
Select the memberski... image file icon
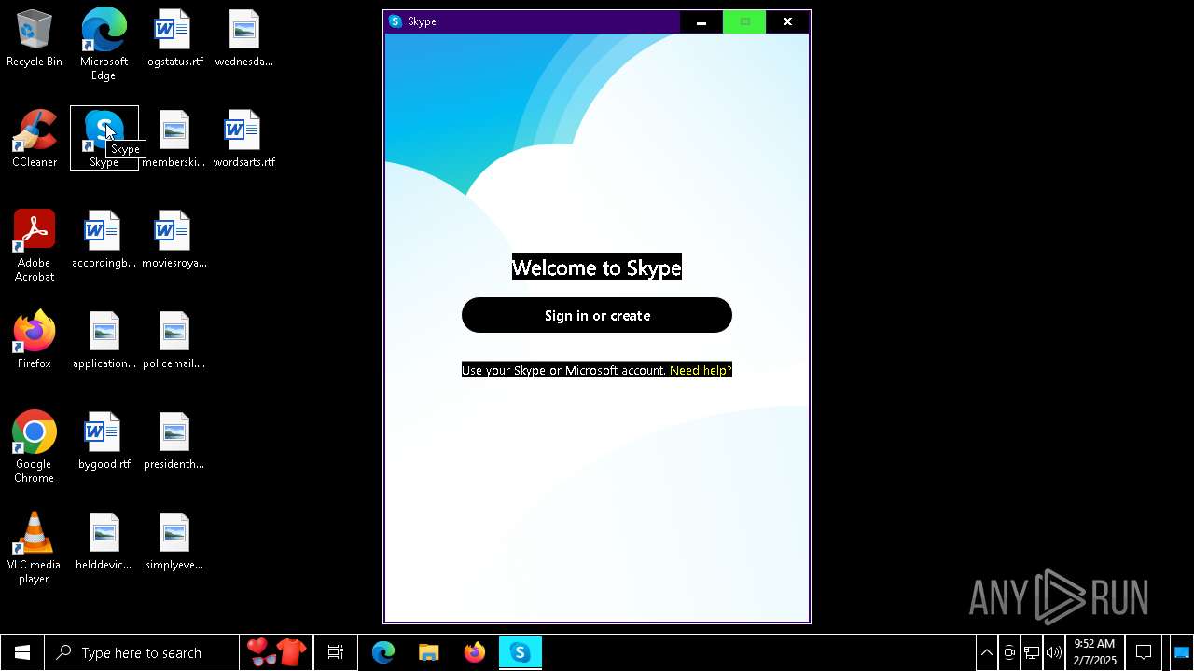coord(174,139)
